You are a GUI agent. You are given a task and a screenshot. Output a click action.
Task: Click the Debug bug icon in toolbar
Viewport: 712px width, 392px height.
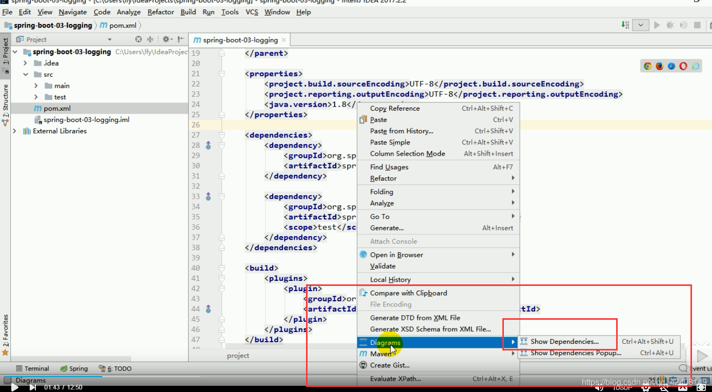tap(670, 25)
